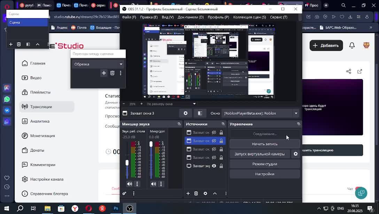The image size is (379, 214).
Task: Unlock the Захват экр source
Action: tap(221, 166)
